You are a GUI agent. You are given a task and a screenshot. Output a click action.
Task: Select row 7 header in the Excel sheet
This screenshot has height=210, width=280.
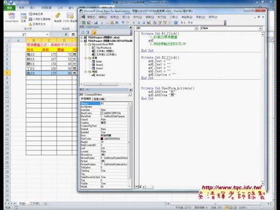(x=7, y=73)
